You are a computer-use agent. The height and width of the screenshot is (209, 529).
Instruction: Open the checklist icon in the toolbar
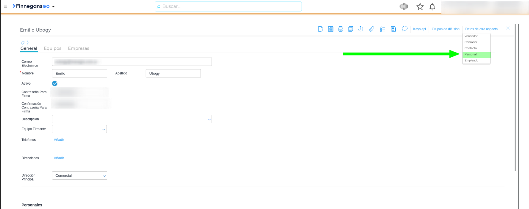(382, 29)
